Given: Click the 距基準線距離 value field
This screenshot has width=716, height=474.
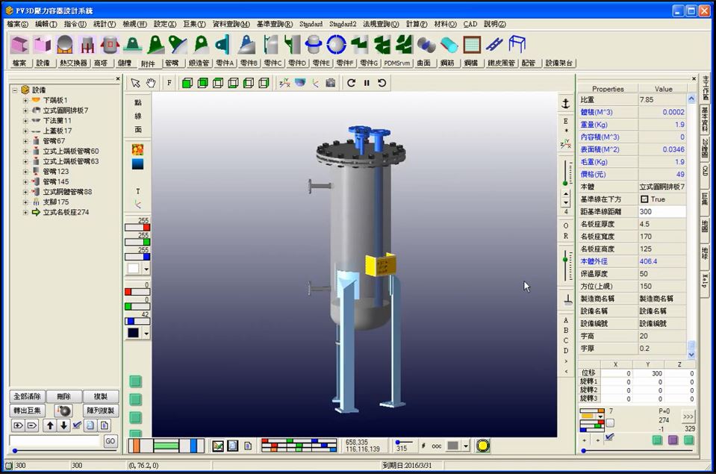Looking at the screenshot, I should tap(661, 211).
